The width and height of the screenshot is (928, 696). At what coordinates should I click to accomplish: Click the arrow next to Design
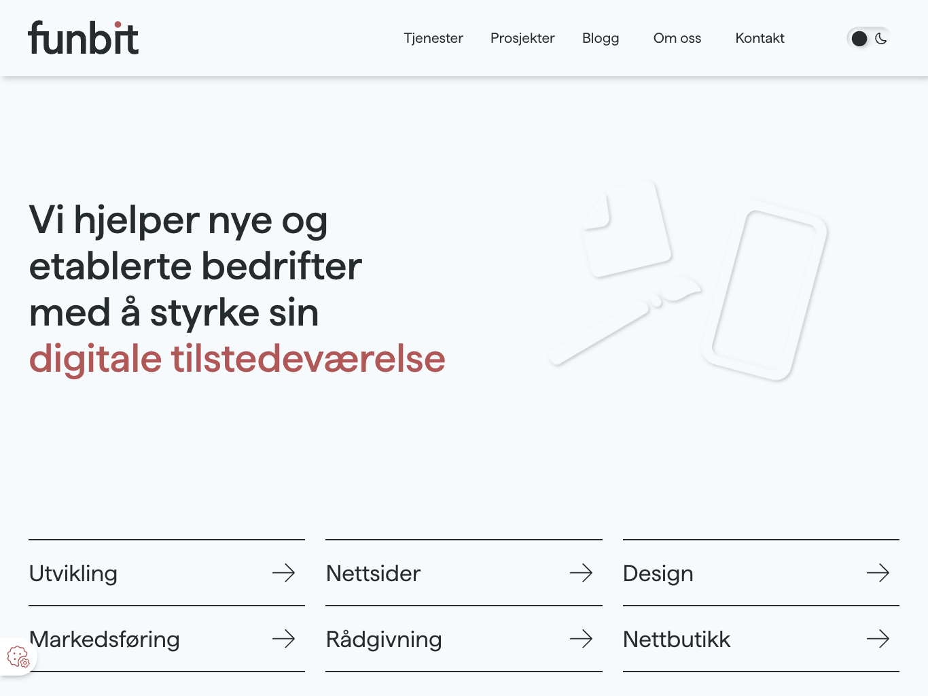point(878,573)
